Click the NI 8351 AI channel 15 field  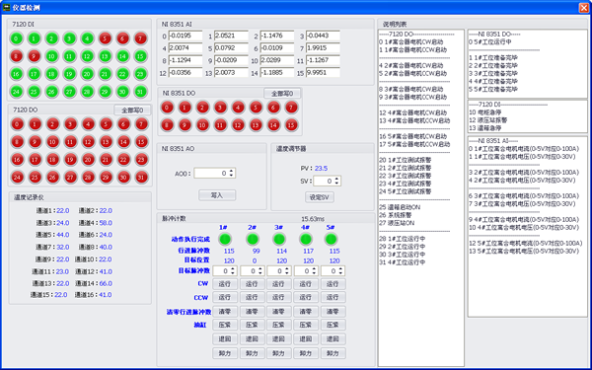coord(323,72)
